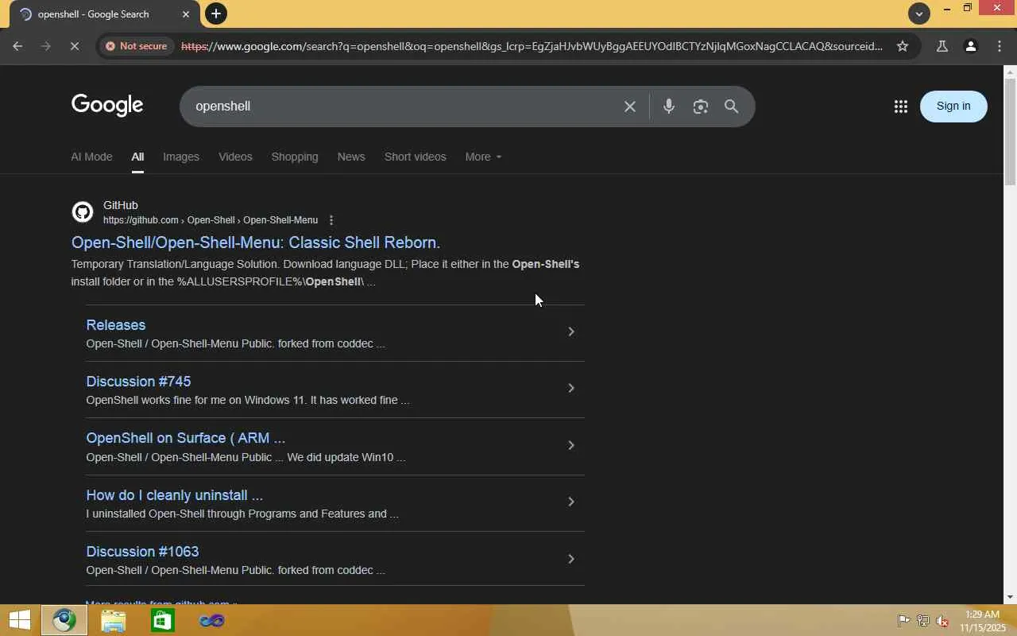Viewport: 1017px width, 636px height.
Task: Start a voice search with microphone
Action: (x=669, y=106)
